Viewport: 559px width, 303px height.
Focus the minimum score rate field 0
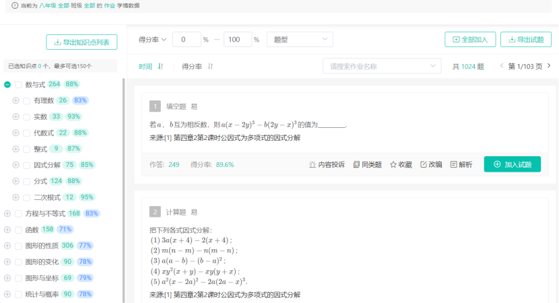pyautogui.click(x=187, y=40)
